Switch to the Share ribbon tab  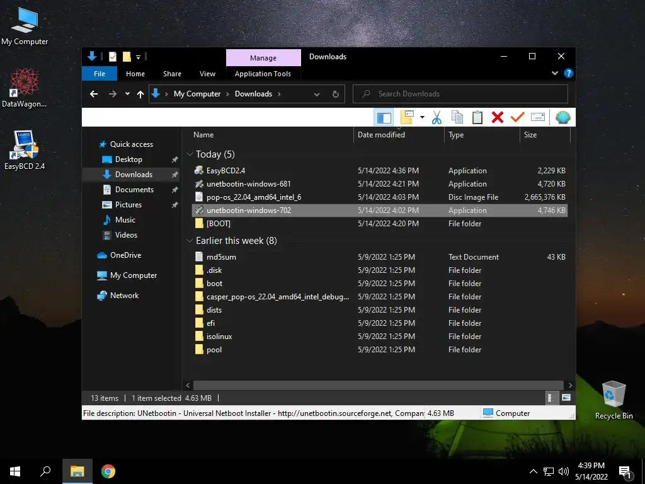tap(172, 74)
